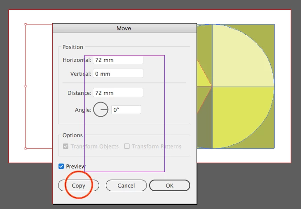Click the Copy button in Move dialog
This screenshot has width=301, height=209.
pos(79,185)
